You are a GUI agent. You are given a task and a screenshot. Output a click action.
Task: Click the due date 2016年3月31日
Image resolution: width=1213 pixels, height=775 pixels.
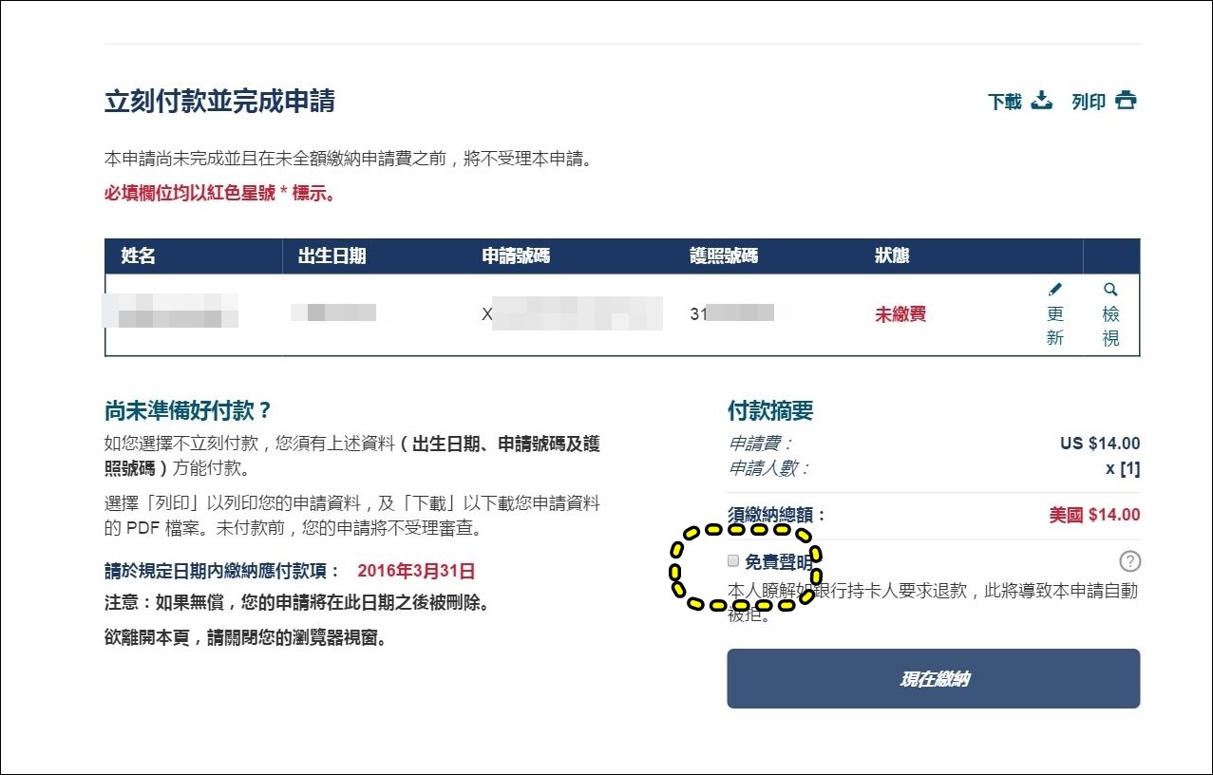tap(416, 572)
